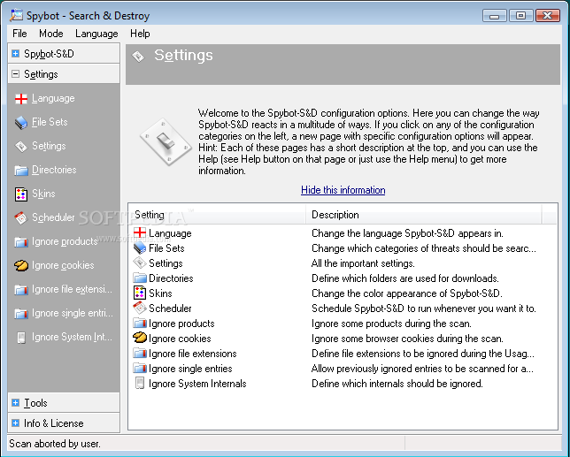Click the Ignore products icon in list

140,324
